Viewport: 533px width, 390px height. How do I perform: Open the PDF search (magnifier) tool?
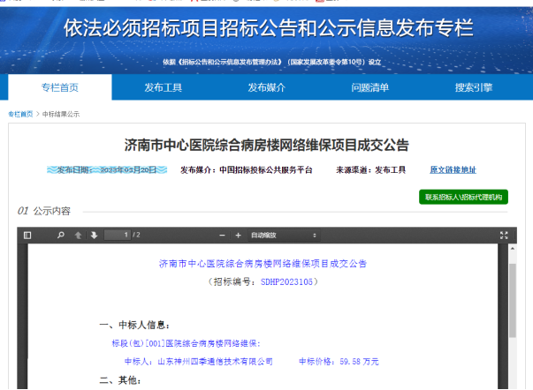(x=60, y=236)
